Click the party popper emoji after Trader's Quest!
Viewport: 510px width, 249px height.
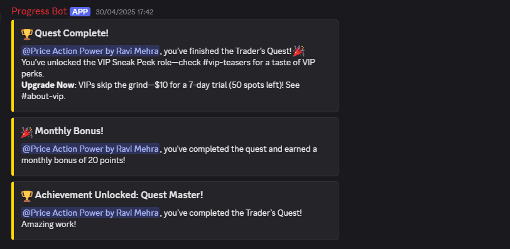298,51
